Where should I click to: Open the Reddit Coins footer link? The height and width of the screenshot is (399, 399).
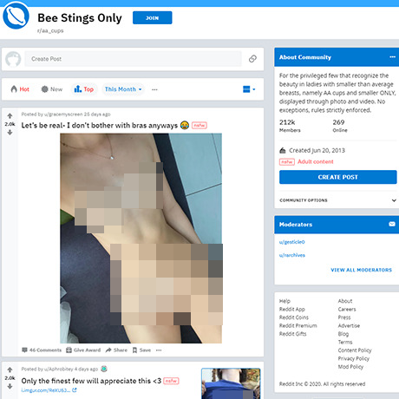[x=294, y=317]
